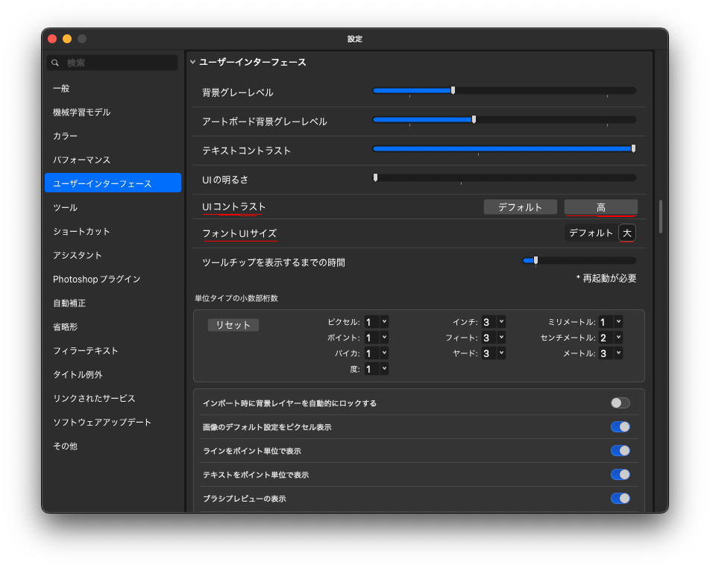Screen dimensions: 710x568
Task: Click in the 検索 search field
Action: [x=119, y=63]
